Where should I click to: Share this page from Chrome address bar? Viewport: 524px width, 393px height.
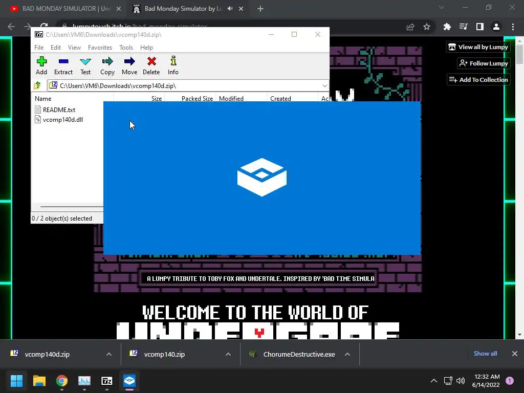[410, 27]
